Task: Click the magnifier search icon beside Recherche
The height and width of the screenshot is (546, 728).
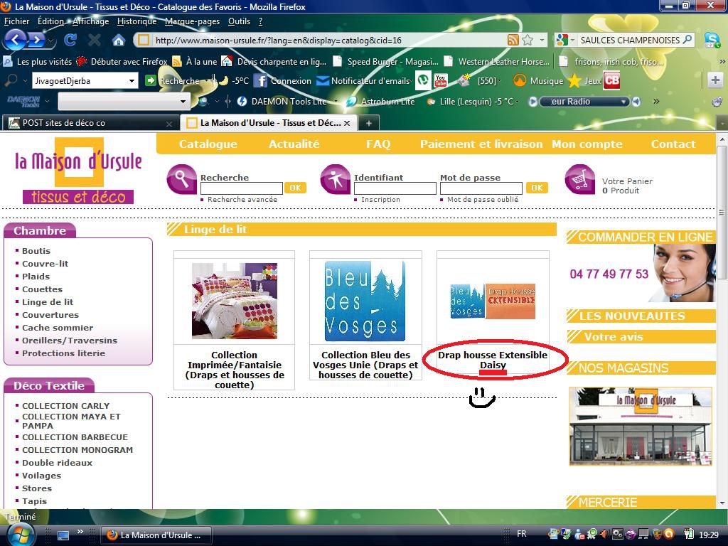Action: point(181,180)
